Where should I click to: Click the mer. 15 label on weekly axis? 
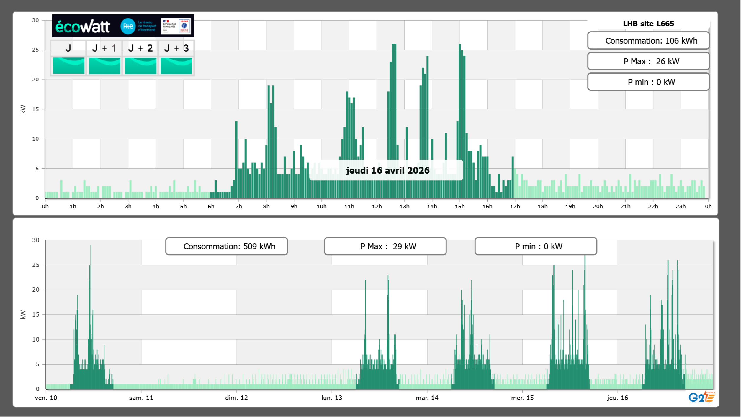522,398
